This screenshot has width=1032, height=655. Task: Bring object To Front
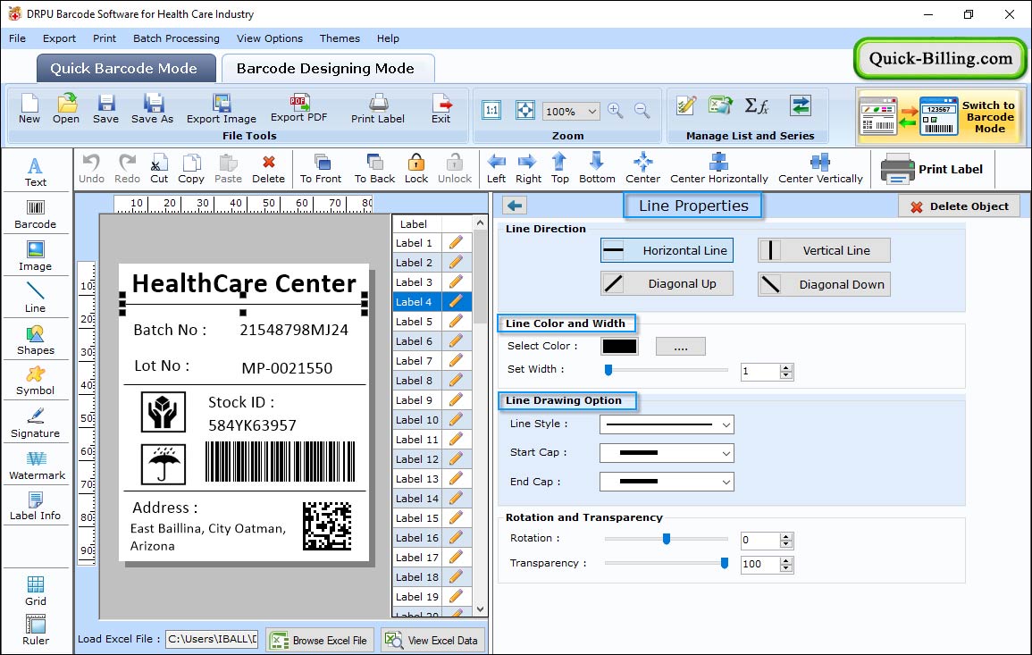pyautogui.click(x=321, y=169)
